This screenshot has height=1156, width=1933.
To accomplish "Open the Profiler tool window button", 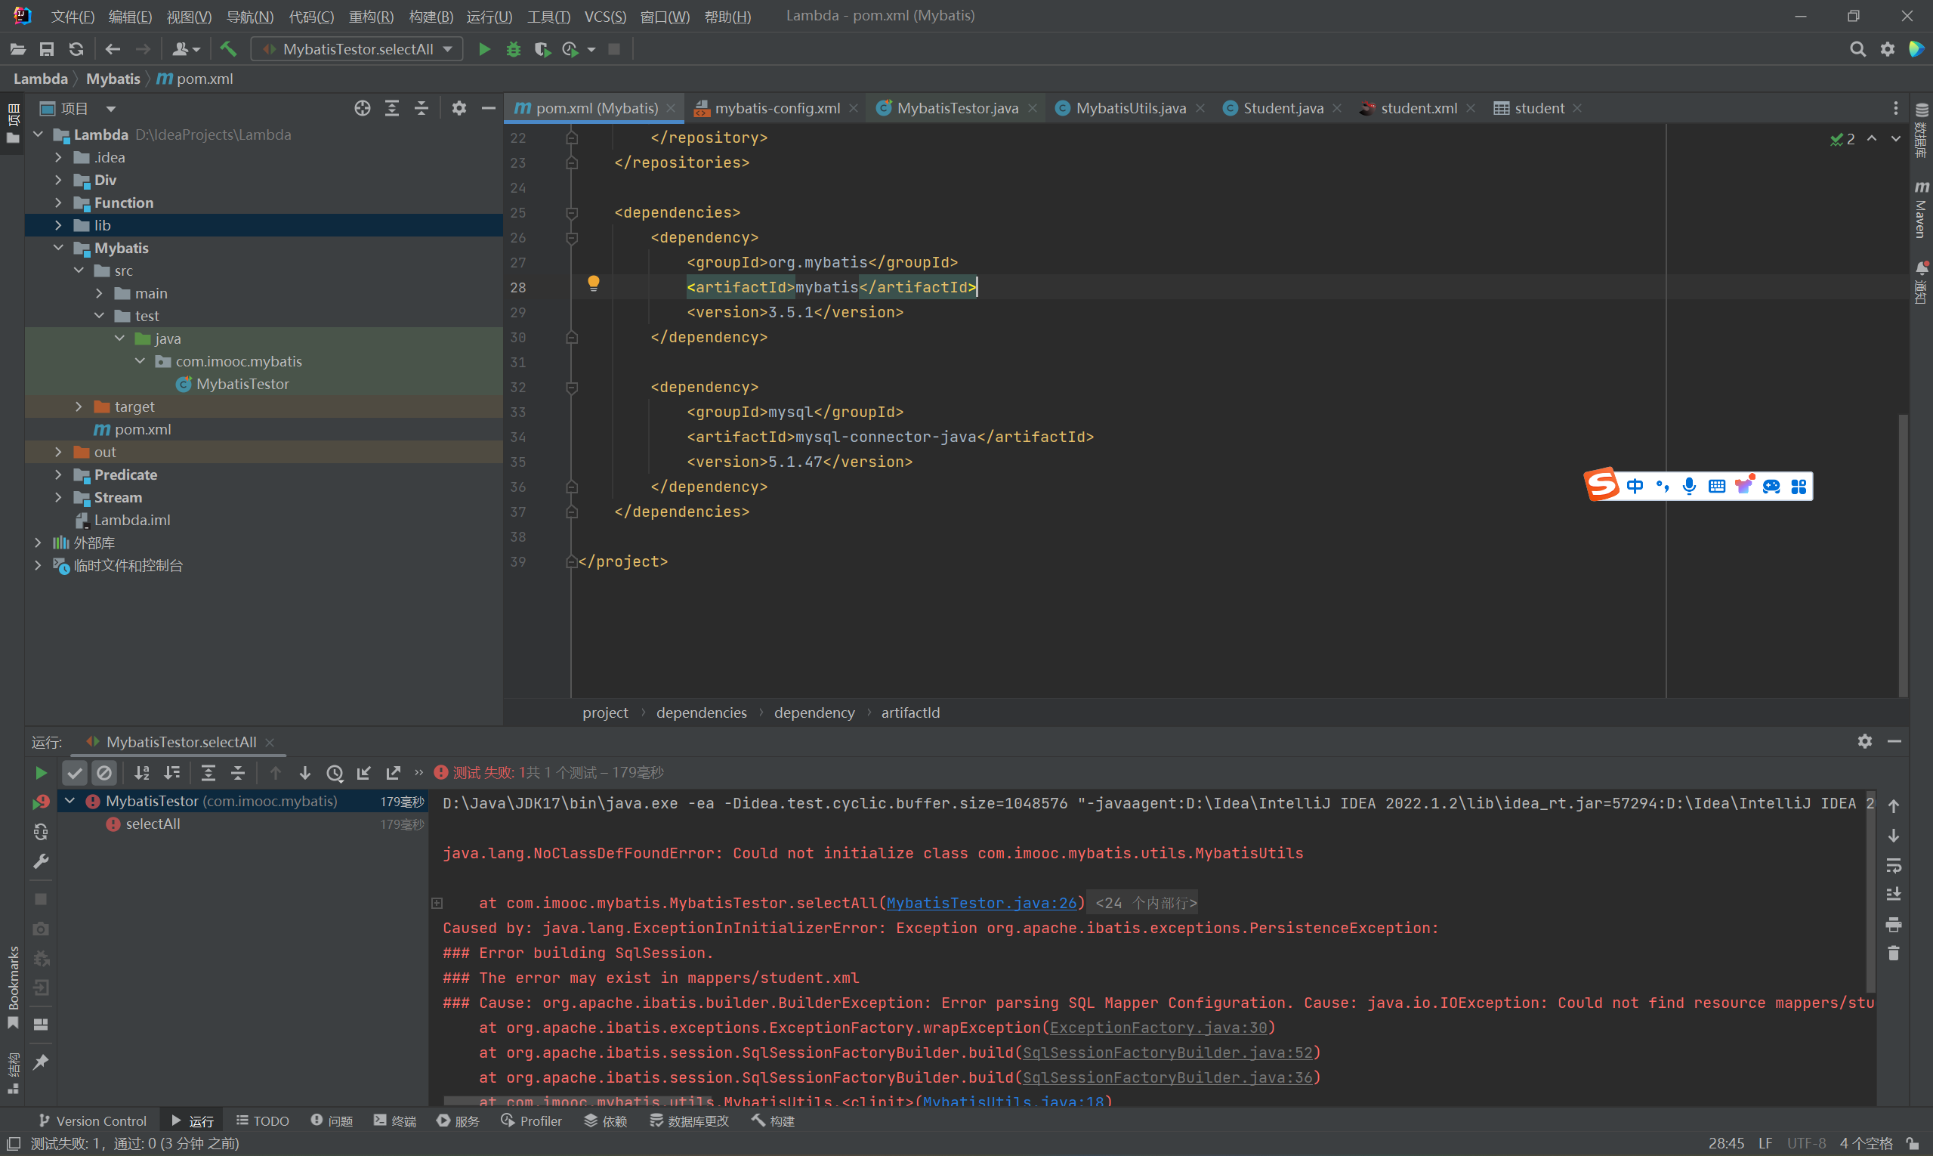I will 531,1121.
